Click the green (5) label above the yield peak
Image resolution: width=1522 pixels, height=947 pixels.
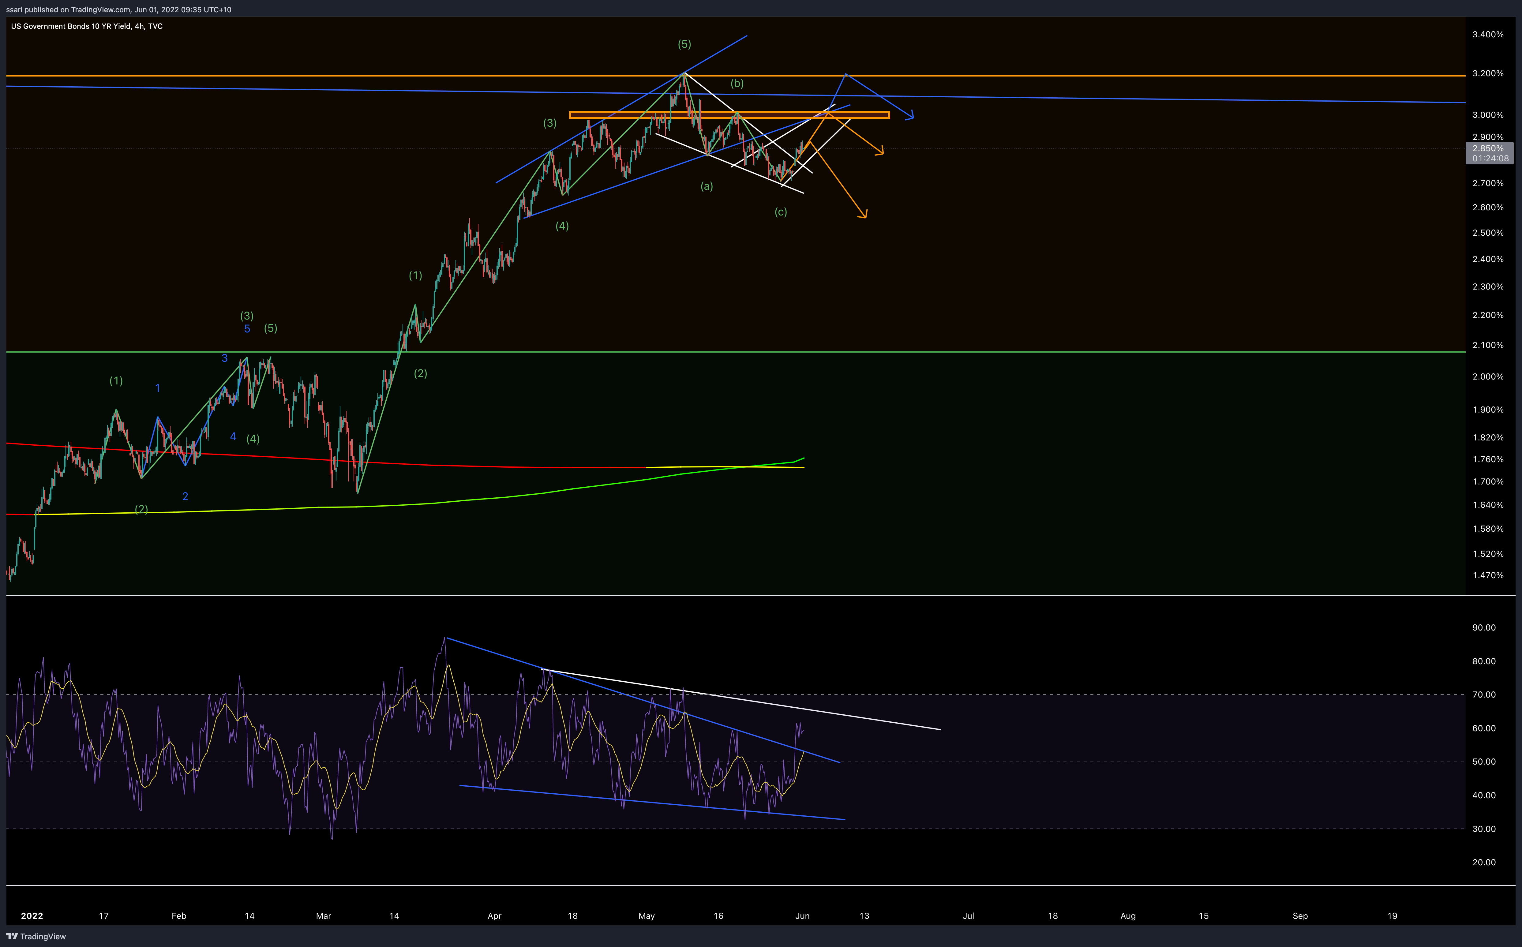684,44
